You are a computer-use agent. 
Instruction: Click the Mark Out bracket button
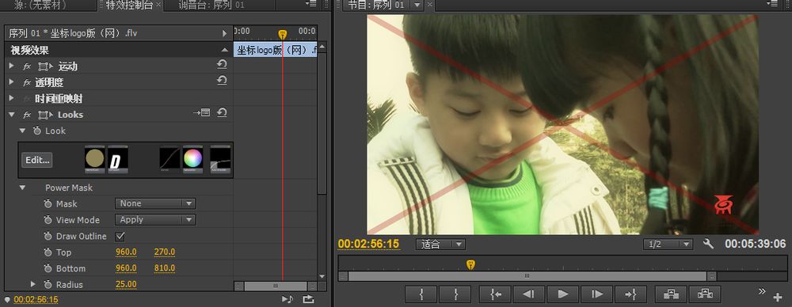pyautogui.click(x=455, y=294)
